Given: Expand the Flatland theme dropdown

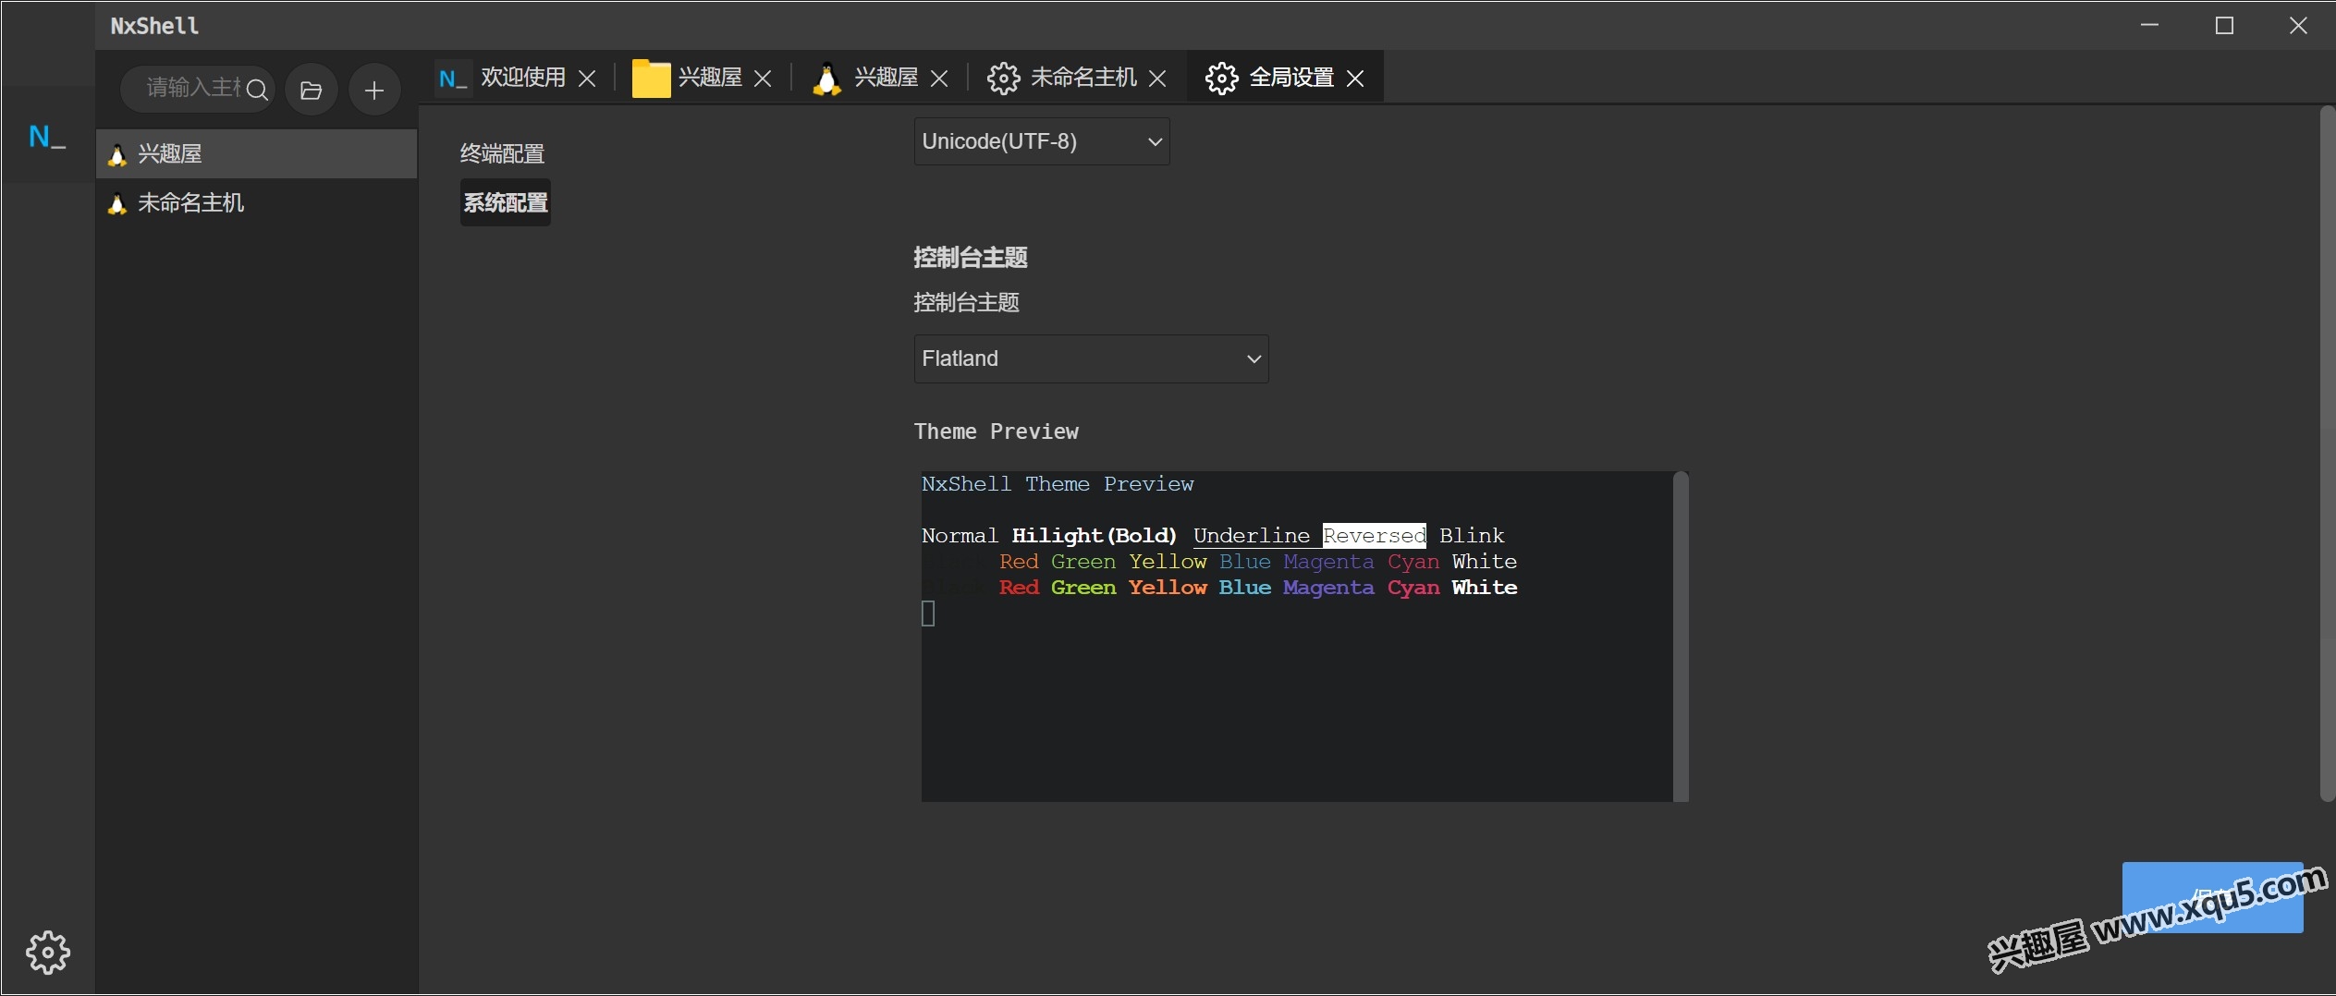Looking at the screenshot, I should [1091, 358].
